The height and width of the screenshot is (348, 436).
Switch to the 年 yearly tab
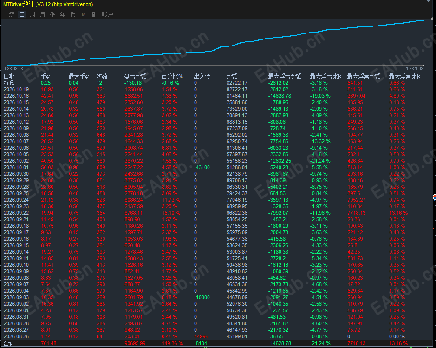[63, 14]
